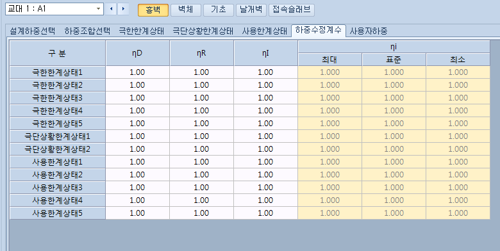Select the 기초 button
Screen dimensions: 500x251
[x=219, y=10]
